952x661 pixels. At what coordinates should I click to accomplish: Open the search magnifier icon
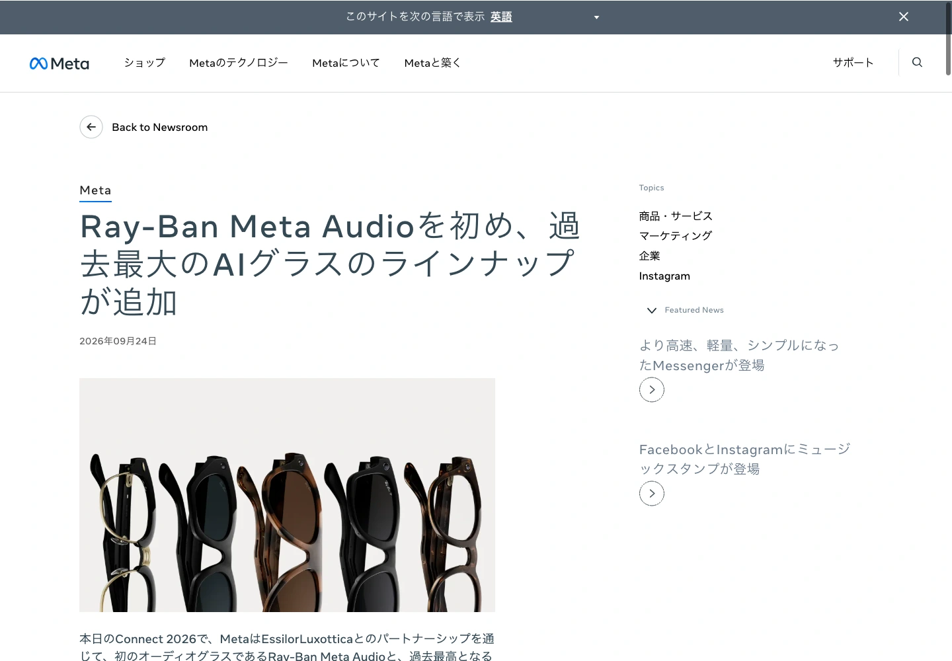click(917, 62)
